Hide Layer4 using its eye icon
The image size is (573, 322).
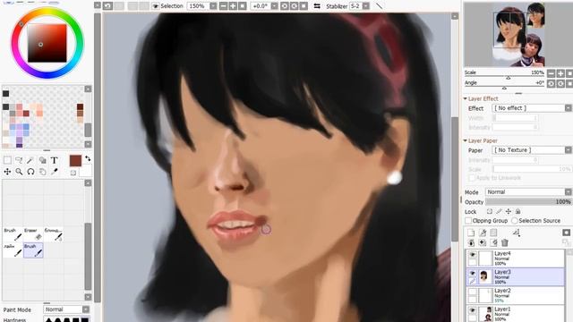472,254
